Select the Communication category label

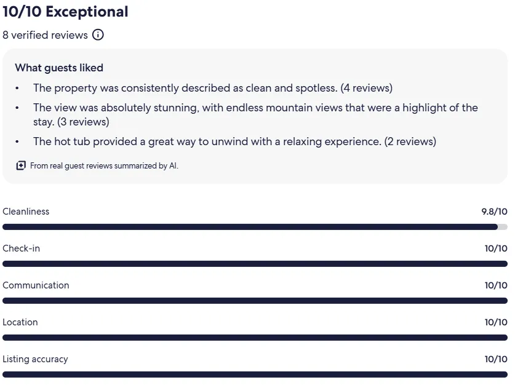pos(36,285)
